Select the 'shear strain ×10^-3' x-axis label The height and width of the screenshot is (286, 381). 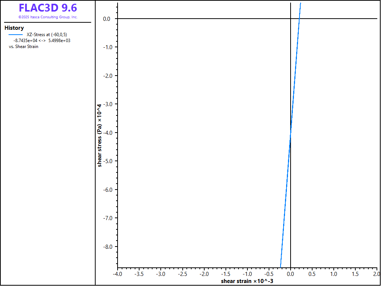pyautogui.click(x=247, y=281)
